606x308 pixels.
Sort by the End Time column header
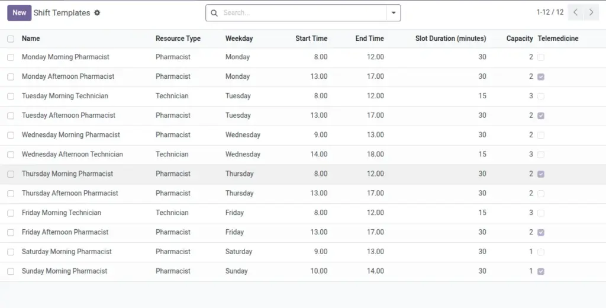click(369, 38)
